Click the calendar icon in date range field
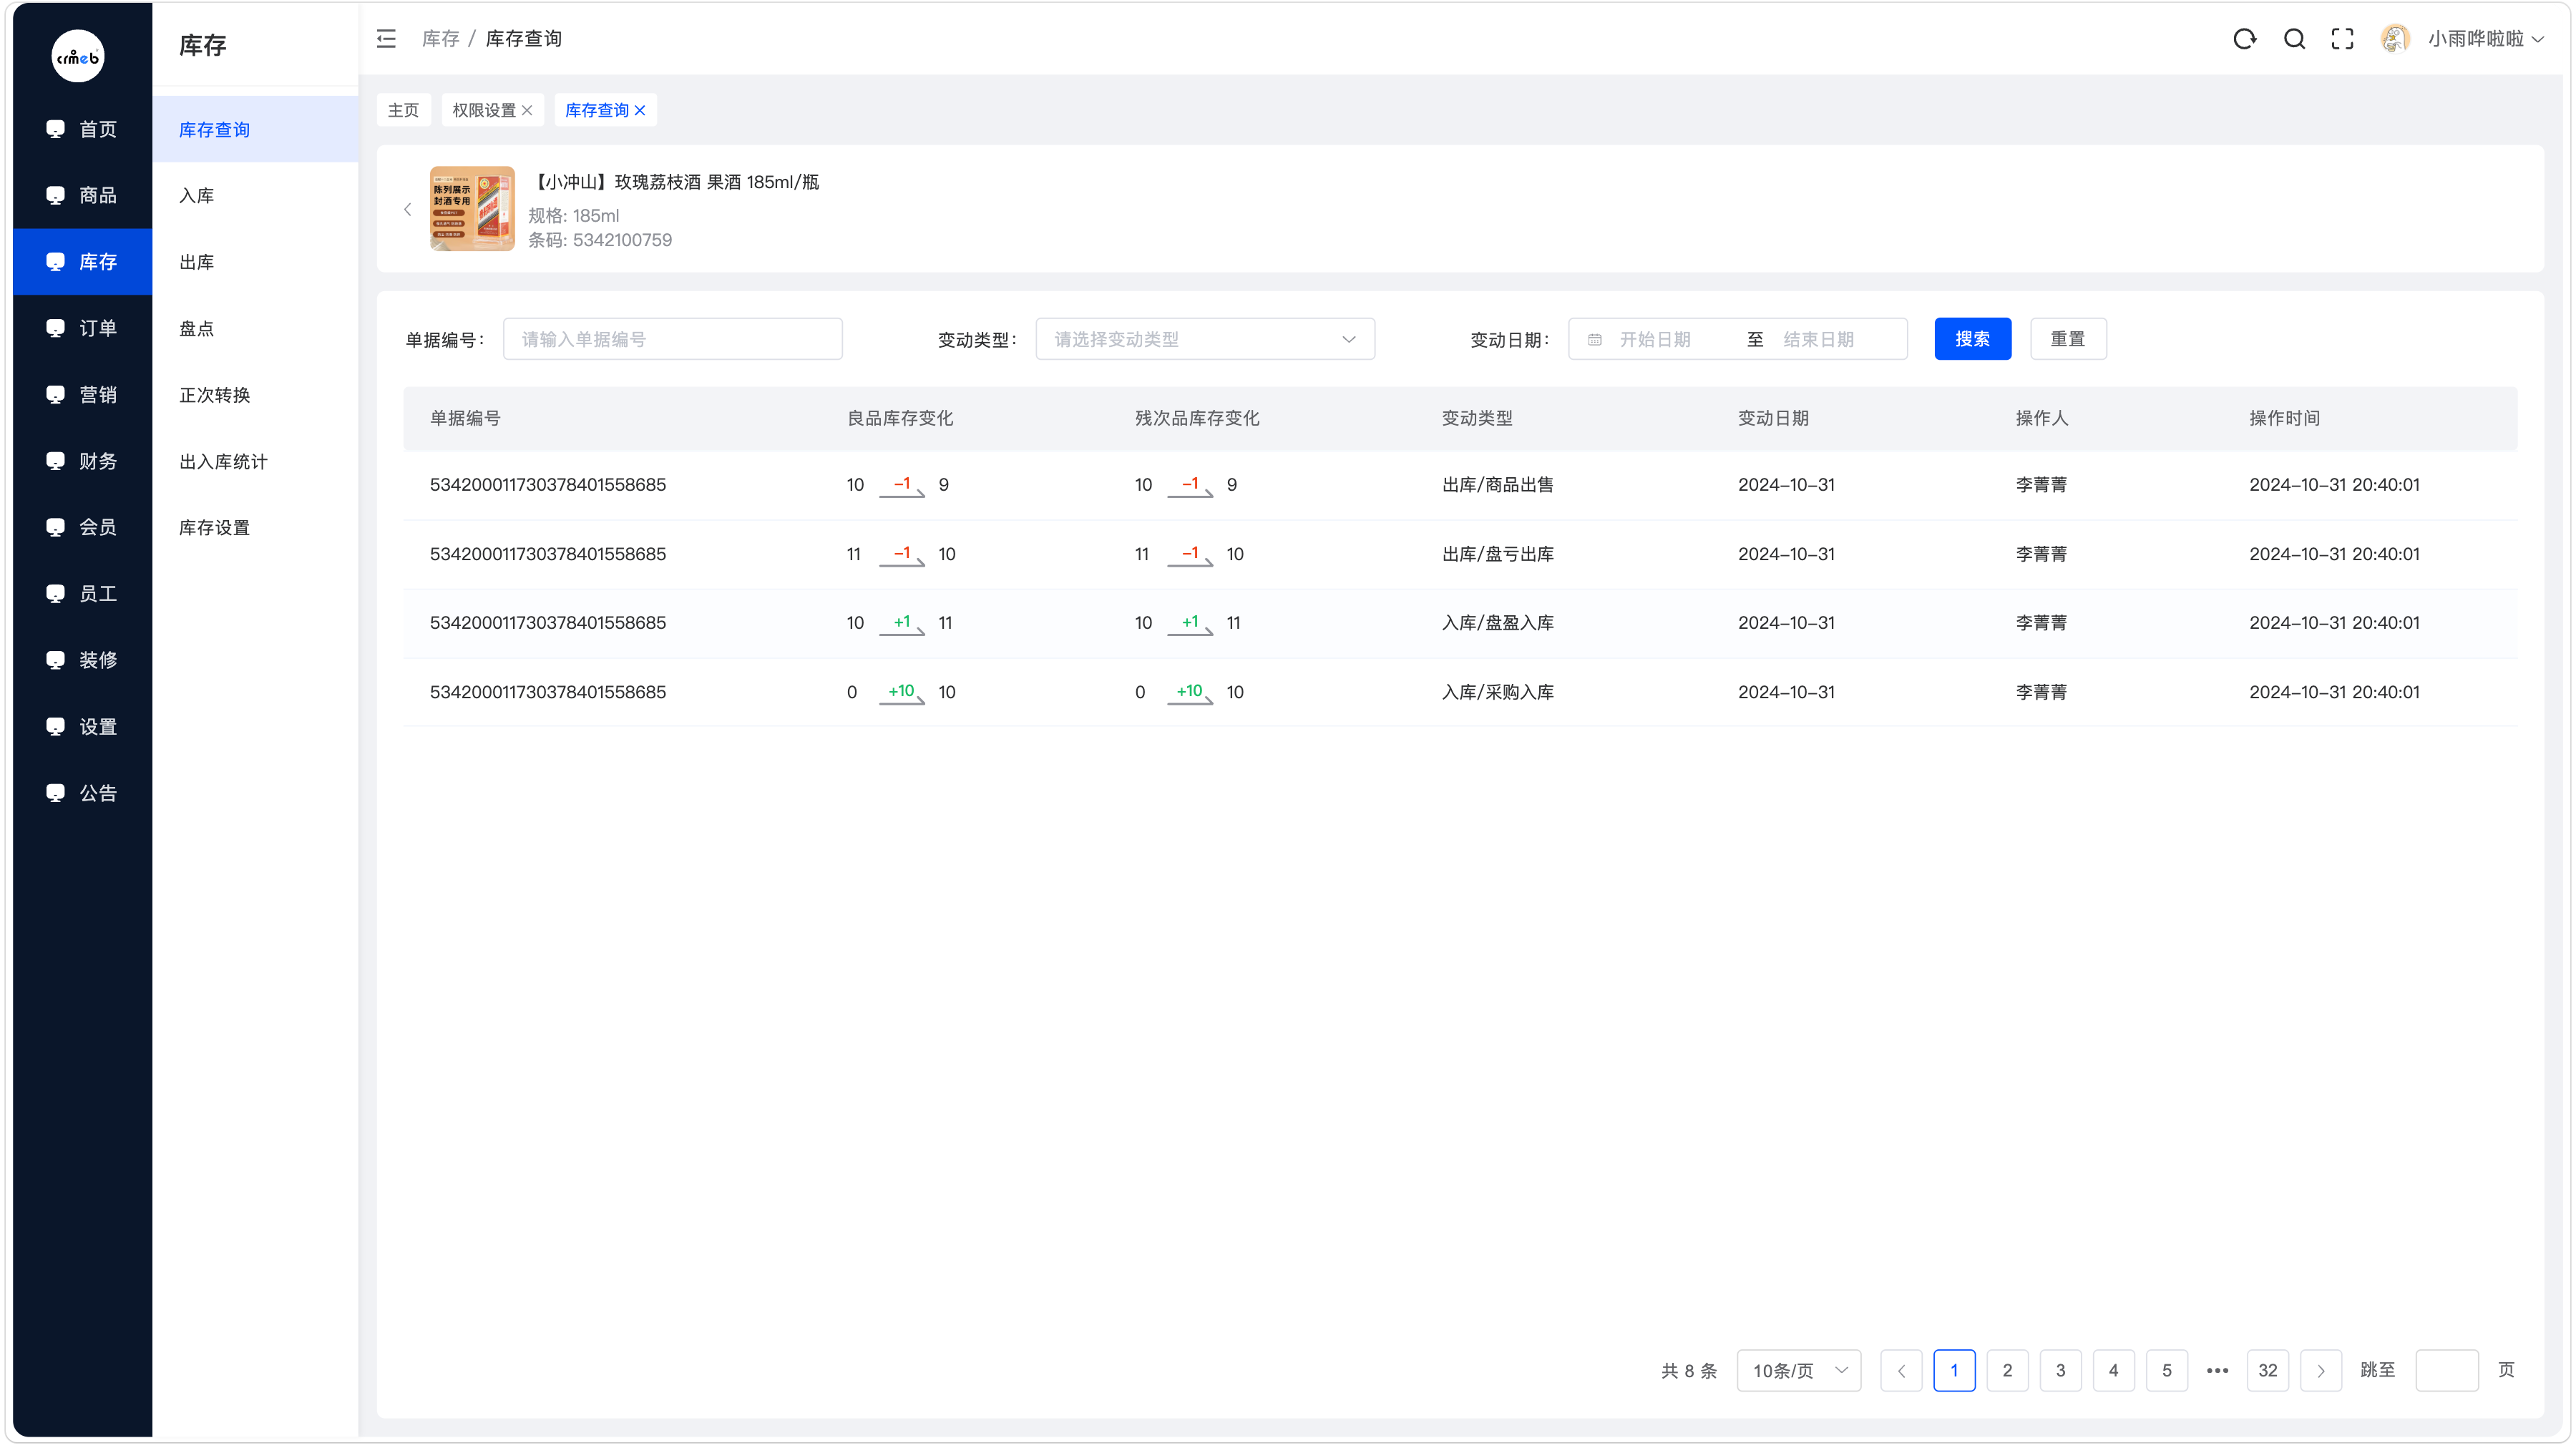Screen dimensions: 2576x1448 coord(1595,340)
